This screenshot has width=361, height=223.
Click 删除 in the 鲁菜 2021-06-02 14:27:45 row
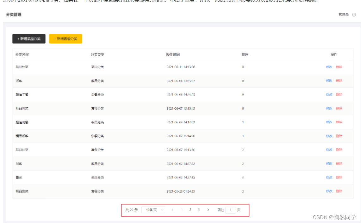(339, 177)
